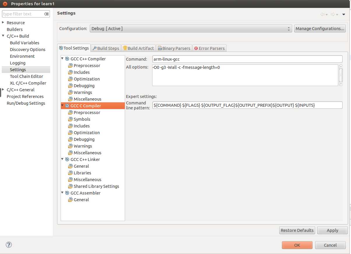Close the Properties for learn1 window
Viewport: 351px width, 254px height.
click(x=5, y=4)
